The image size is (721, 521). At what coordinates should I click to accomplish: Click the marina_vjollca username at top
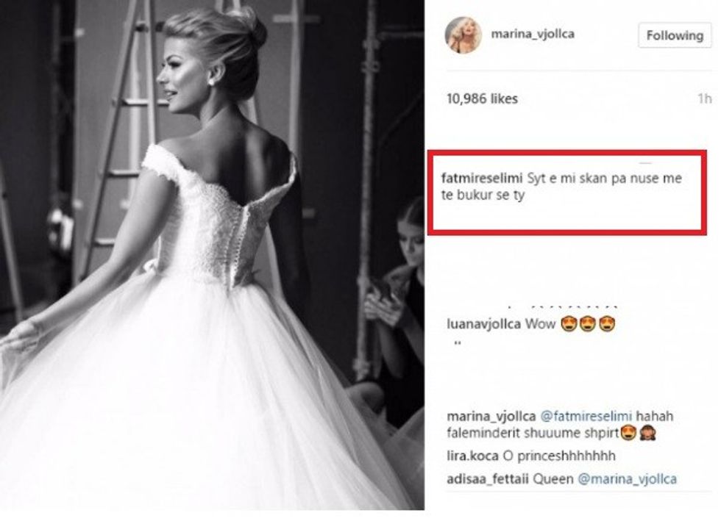pyautogui.click(x=533, y=34)
